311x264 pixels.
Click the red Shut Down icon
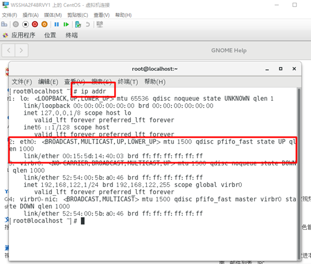(35, 24)
